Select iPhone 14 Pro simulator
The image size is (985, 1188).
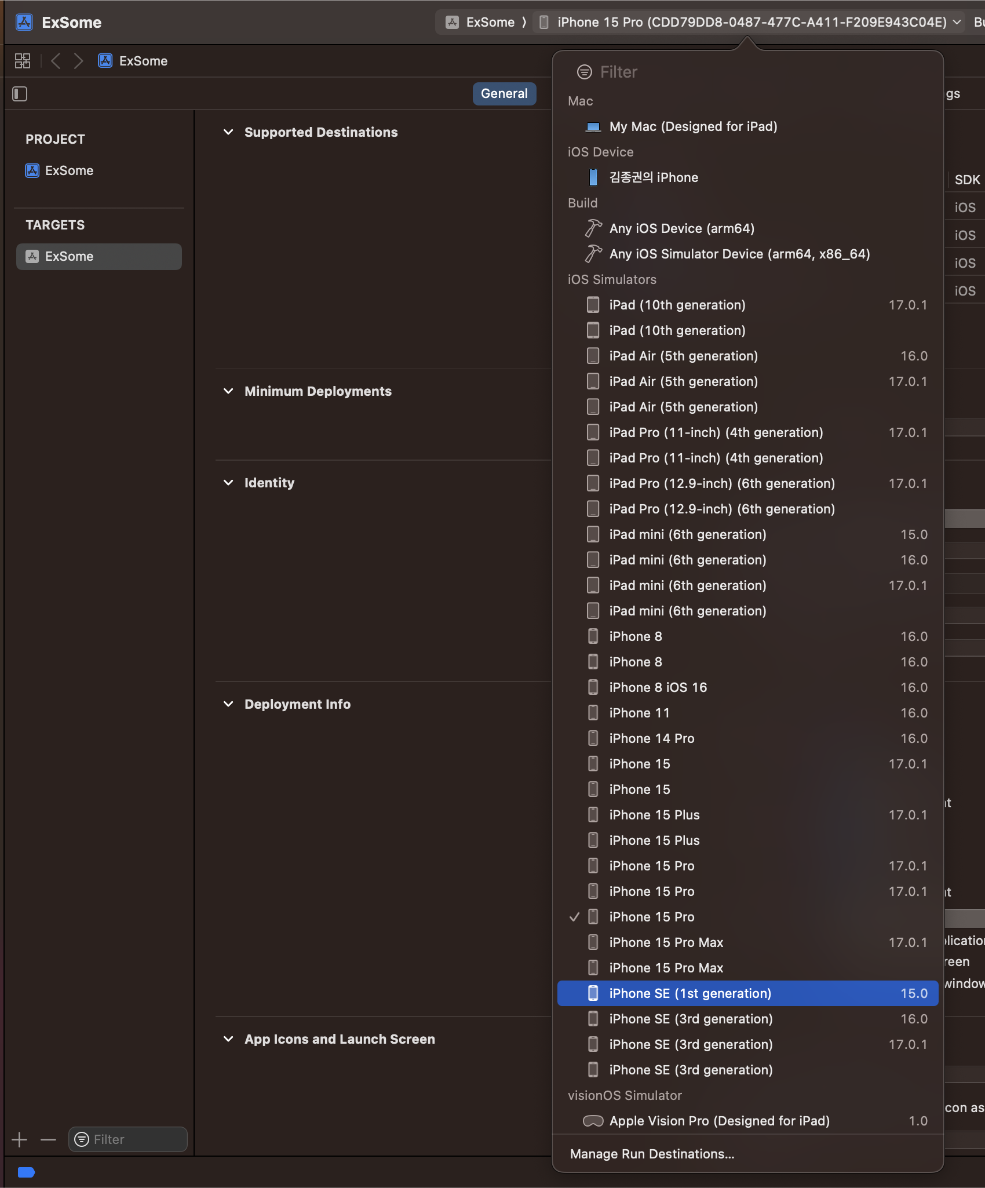click(x=747, y=738)
